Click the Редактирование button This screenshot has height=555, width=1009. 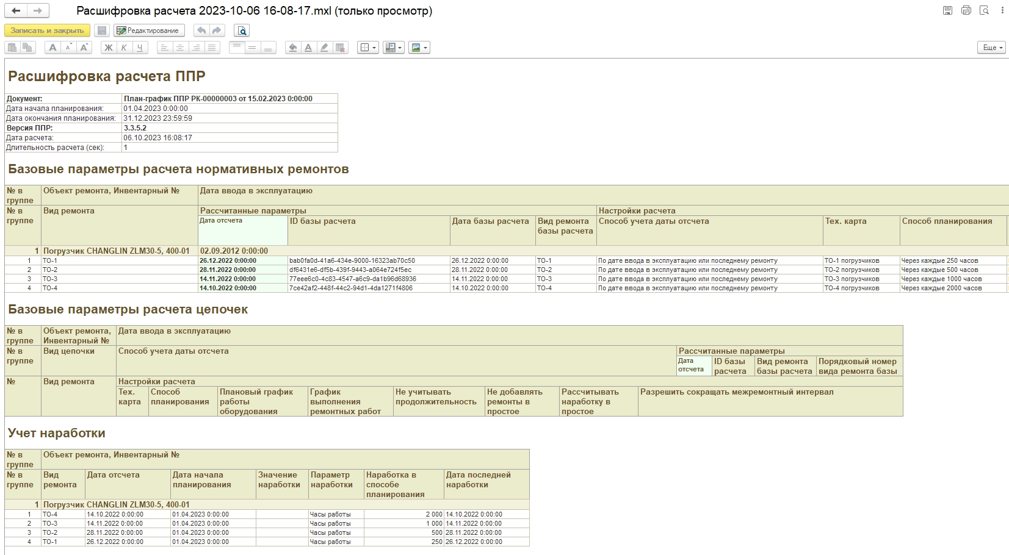pyautogui.click(x=150, y=30)
